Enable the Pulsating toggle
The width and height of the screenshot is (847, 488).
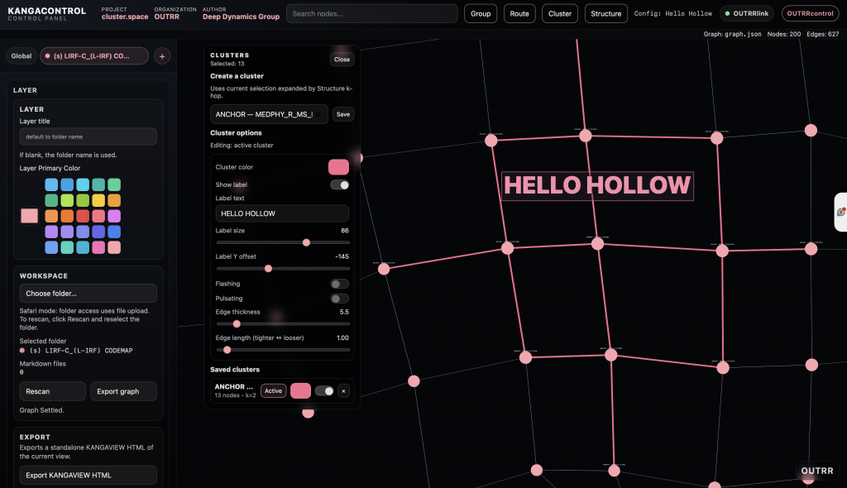coord(339,299)
